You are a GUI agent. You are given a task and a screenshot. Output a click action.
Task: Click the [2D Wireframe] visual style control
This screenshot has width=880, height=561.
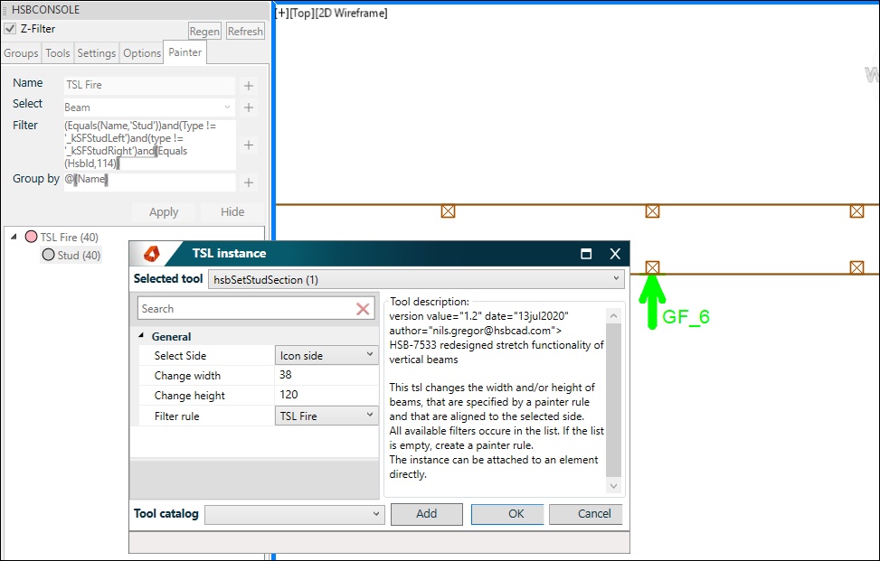click(351, 13)
